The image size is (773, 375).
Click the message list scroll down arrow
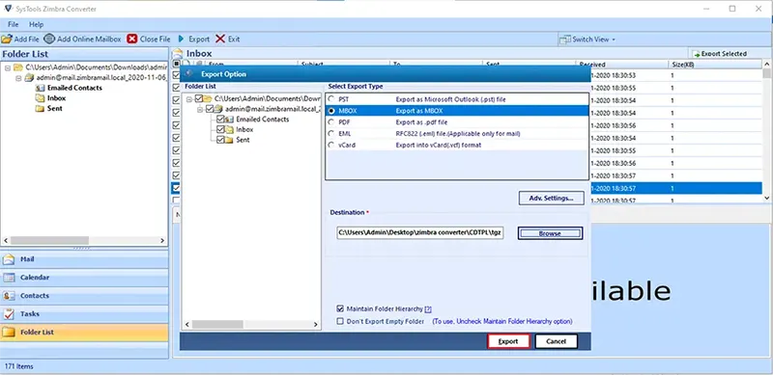point(766,198)
